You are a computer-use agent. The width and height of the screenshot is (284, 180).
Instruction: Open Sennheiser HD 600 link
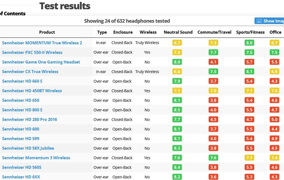coord(21,129)
